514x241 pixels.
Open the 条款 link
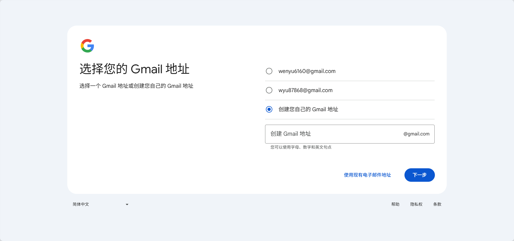pyautogui.click(x=437, y=204)
